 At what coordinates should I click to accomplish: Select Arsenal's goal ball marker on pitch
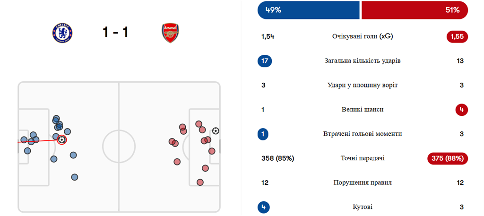pyautogui.click(x=216, y=130)
